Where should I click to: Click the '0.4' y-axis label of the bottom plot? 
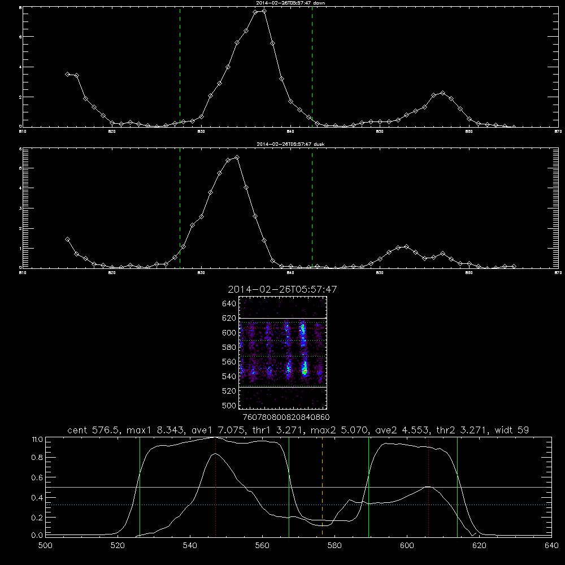(37, 498)
